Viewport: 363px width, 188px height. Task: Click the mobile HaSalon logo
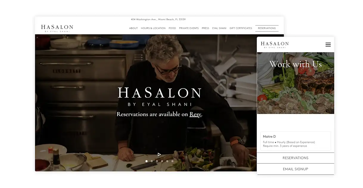(x=275, y=45)
